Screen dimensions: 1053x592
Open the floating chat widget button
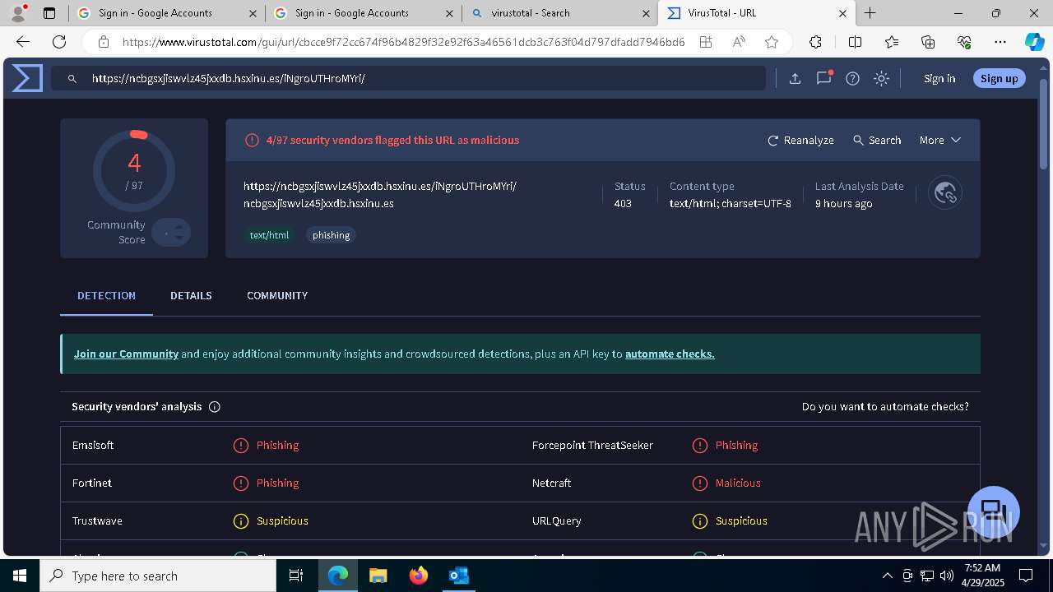994,511
